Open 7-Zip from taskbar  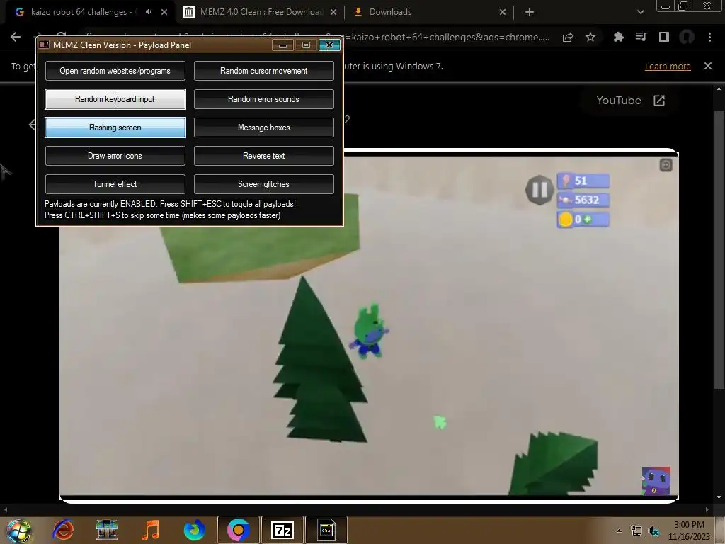(282, 530)
